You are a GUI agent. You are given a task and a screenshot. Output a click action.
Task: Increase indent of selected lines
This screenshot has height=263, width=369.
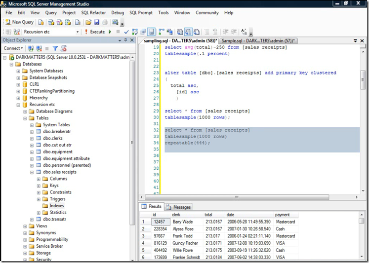click(x=234, y=32)
